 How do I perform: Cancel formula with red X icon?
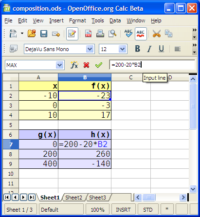point(87,65)
